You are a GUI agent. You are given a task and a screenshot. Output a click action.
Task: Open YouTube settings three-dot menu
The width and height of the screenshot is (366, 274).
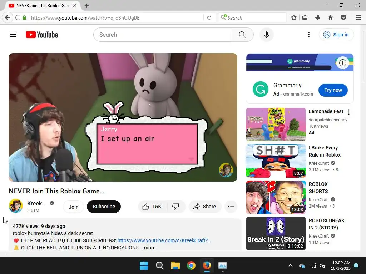click(x=309, y=35)
